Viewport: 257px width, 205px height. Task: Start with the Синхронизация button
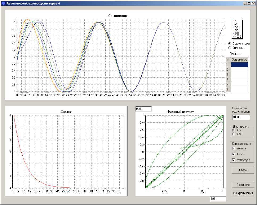pos(243,193)
